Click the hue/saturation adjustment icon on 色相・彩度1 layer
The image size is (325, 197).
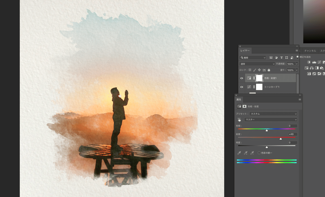[x=249, y=78]
